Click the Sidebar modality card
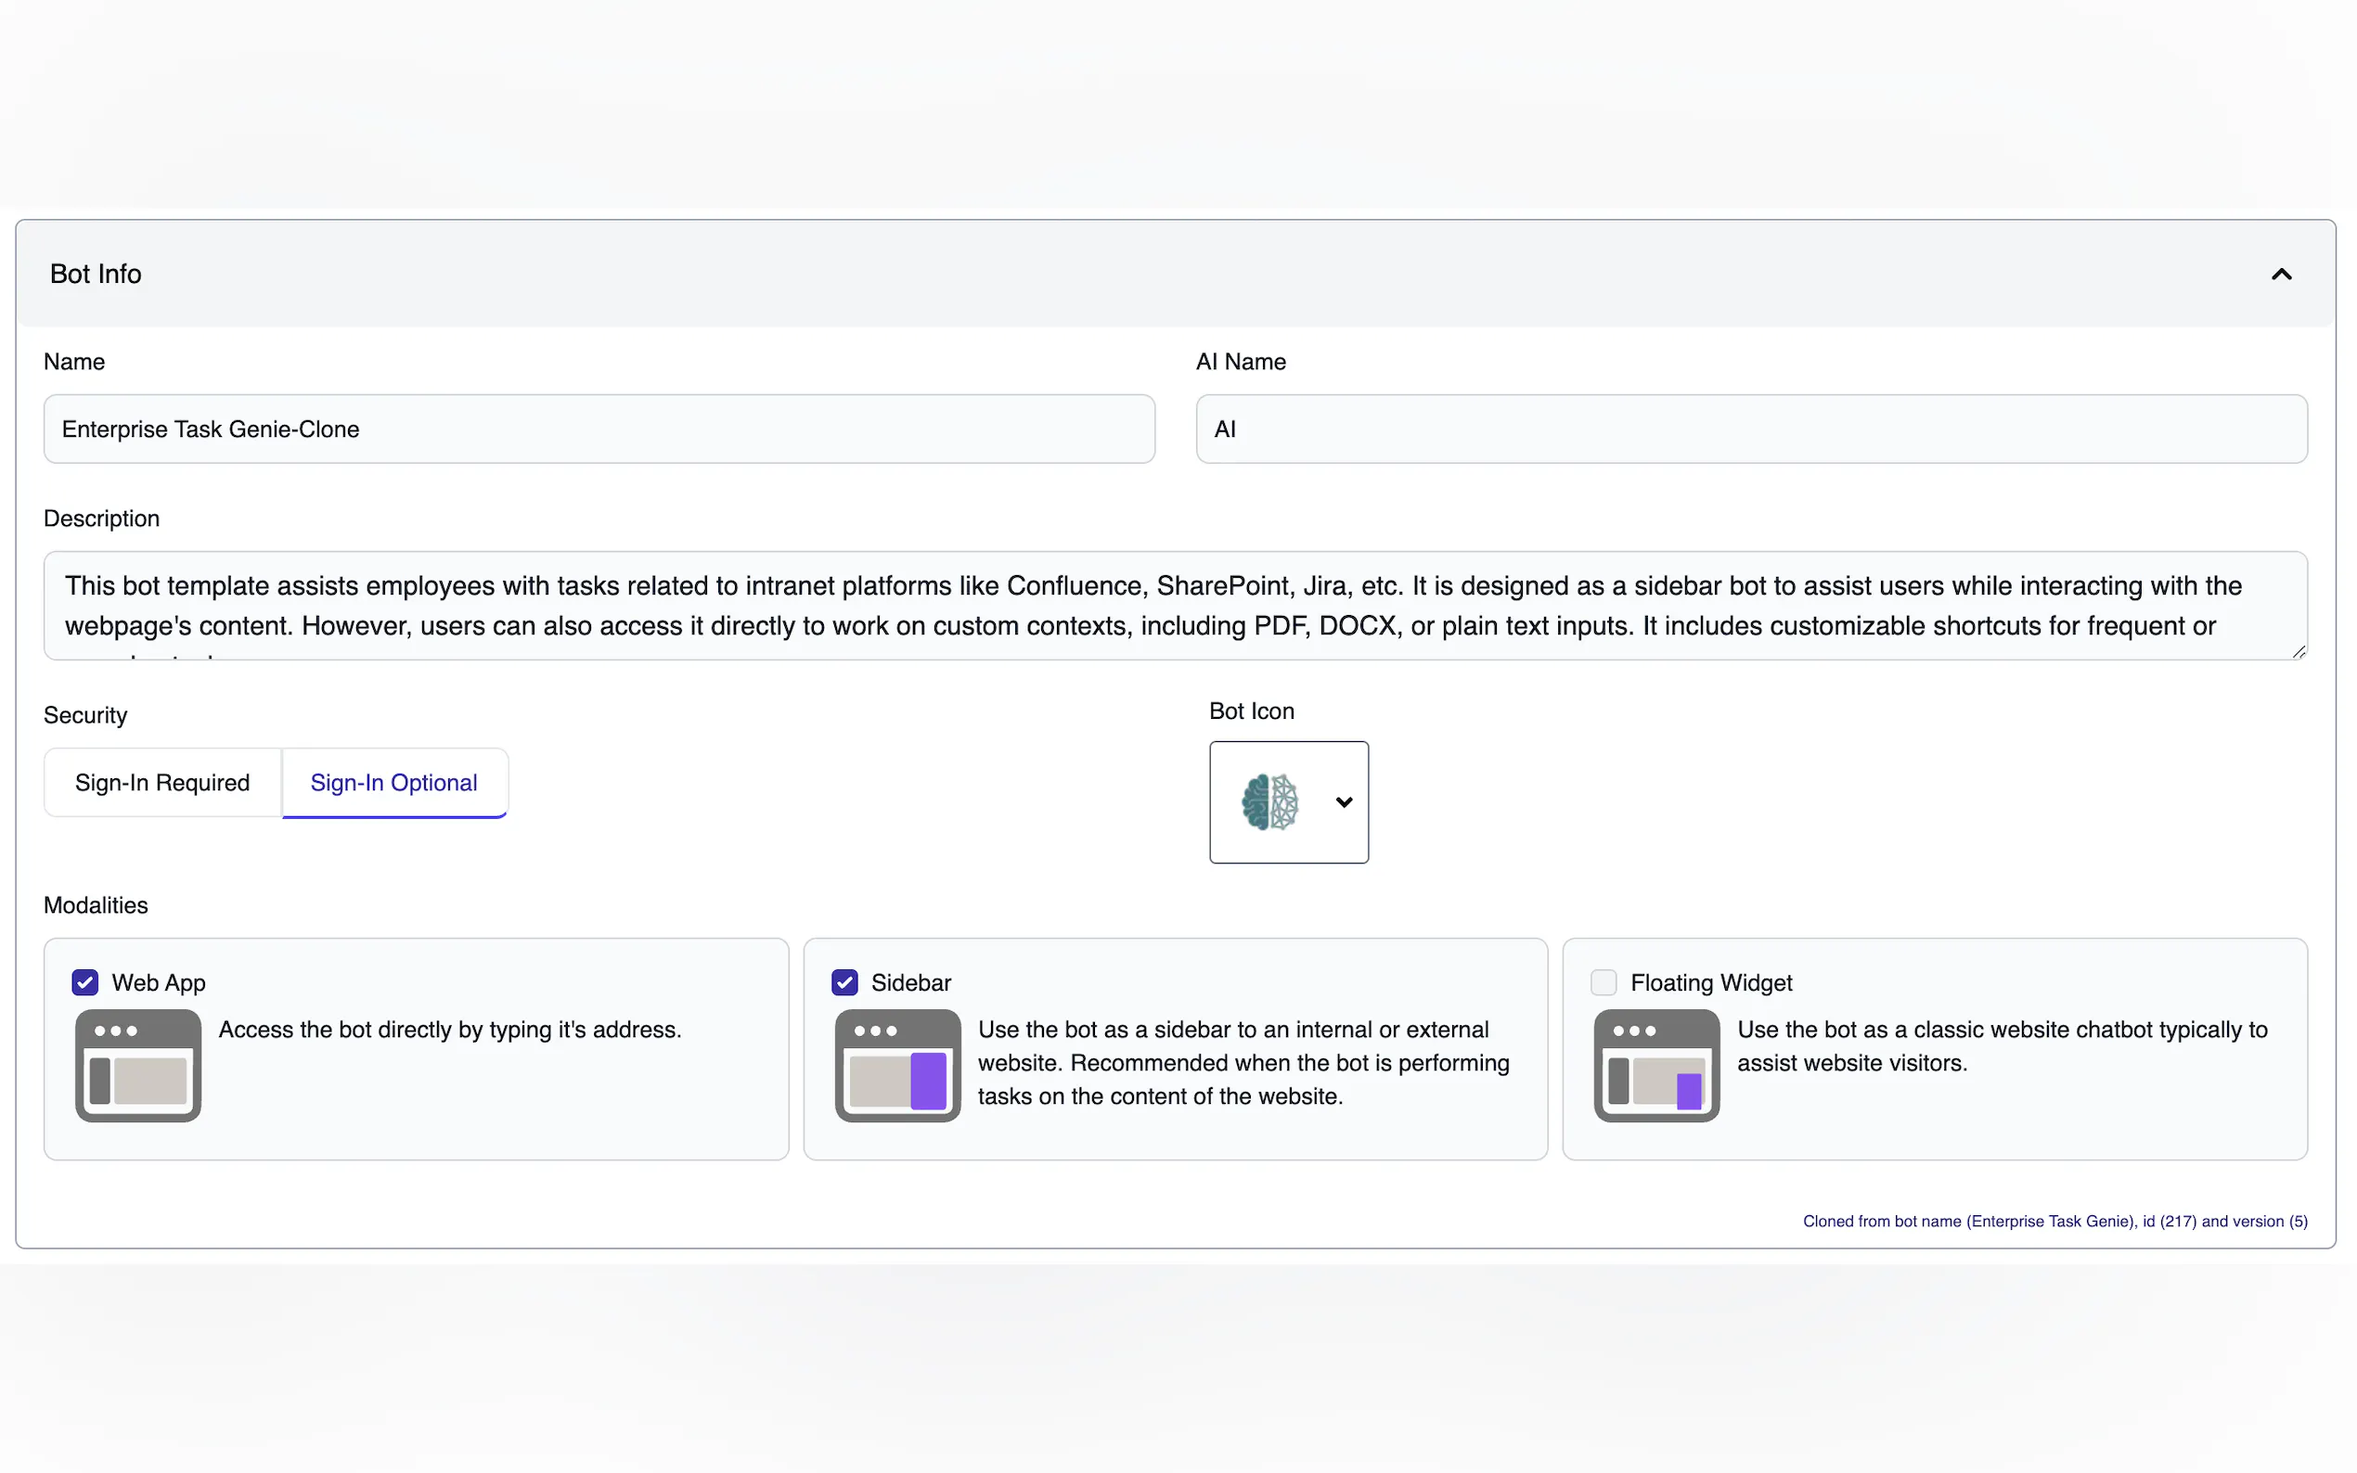 pyautogui.click(x=1174, y=1049)
